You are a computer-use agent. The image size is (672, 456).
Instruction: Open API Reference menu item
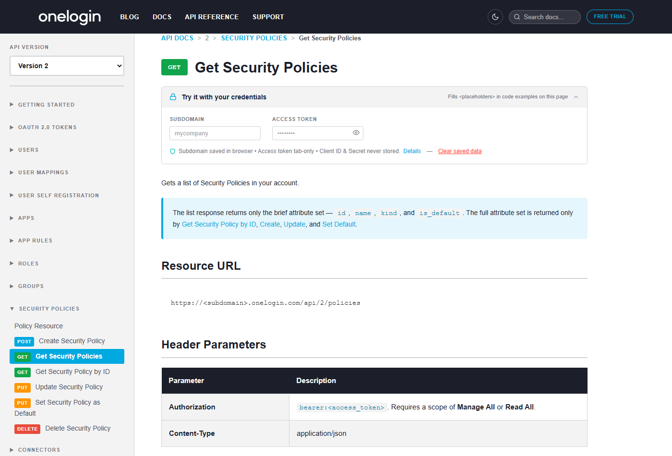click(212, 17)
